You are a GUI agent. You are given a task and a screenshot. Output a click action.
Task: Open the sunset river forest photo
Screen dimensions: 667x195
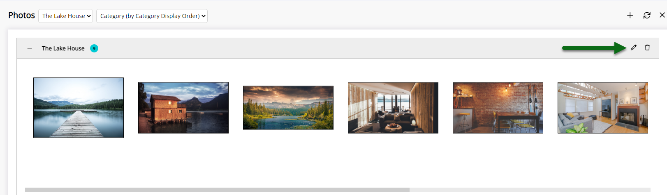click(288, 108)
